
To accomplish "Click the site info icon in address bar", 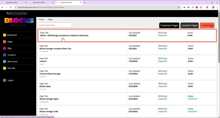I will coord(16,7).
